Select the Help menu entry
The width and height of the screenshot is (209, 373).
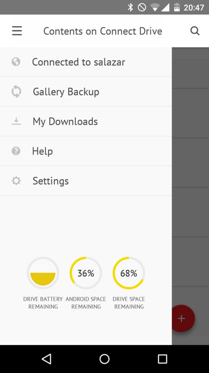[x=42, y=151]
